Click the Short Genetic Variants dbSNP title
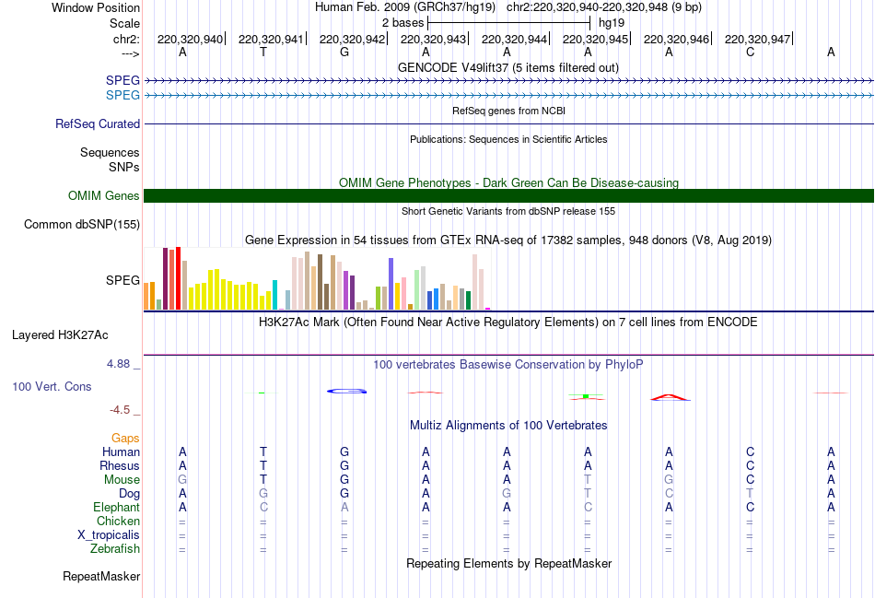875x598 pixels. click(508, 211)
